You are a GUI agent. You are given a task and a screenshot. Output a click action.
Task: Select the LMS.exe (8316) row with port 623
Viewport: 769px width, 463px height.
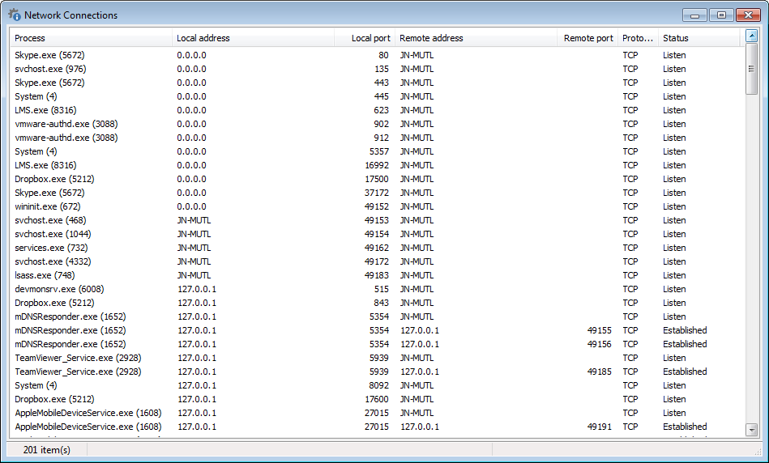[x=377, y=110]
